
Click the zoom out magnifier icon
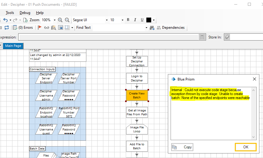pyautogui.click(x=67, y=20)
